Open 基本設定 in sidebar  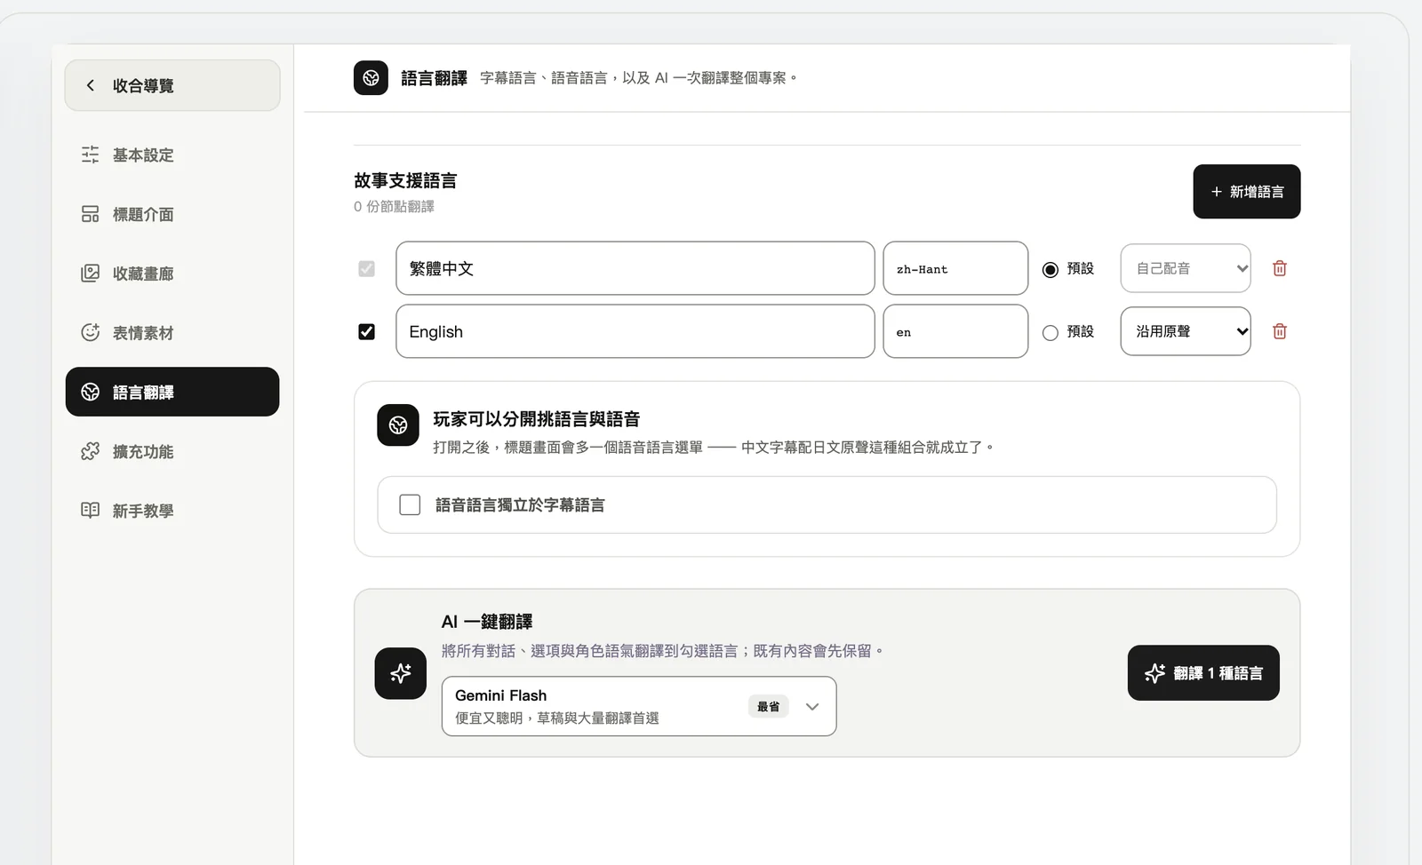tap(172, 155)
